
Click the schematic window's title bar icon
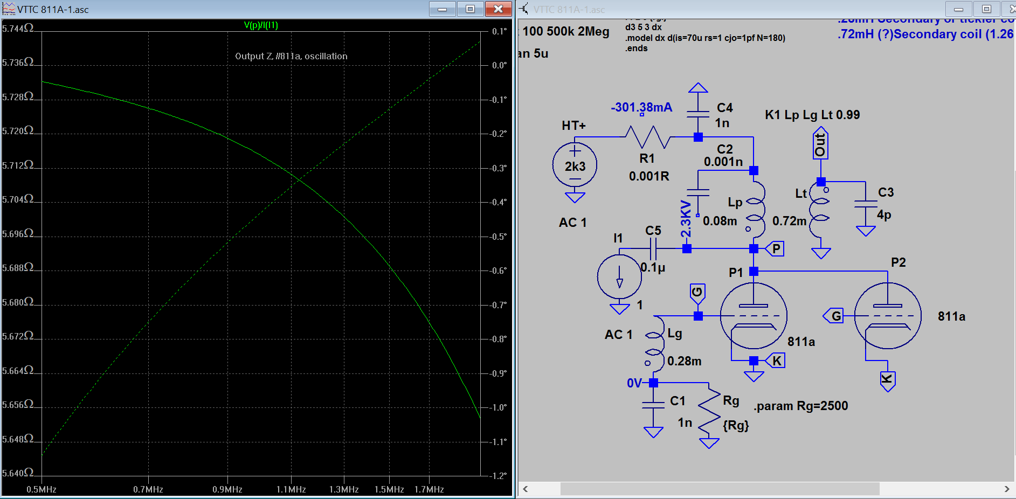524,9
